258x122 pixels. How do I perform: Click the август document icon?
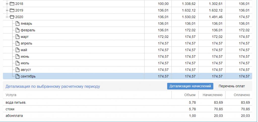[17, 70]
